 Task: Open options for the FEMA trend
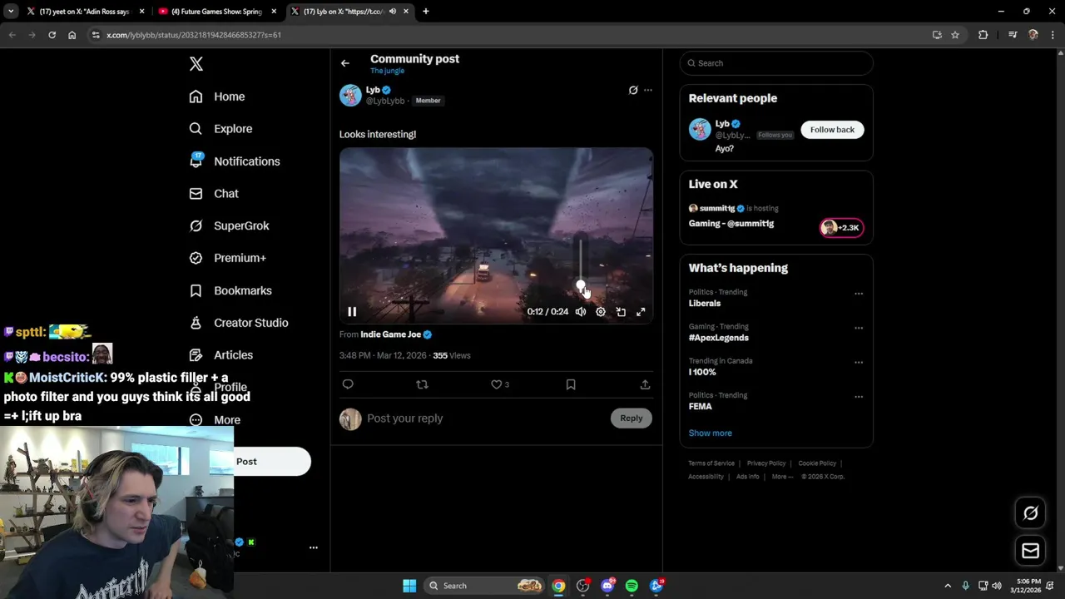point(859,397)
